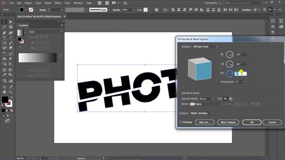Swap fill and stroke in toolbox
This screenshot has height=160, width=285.
(12, 98)
